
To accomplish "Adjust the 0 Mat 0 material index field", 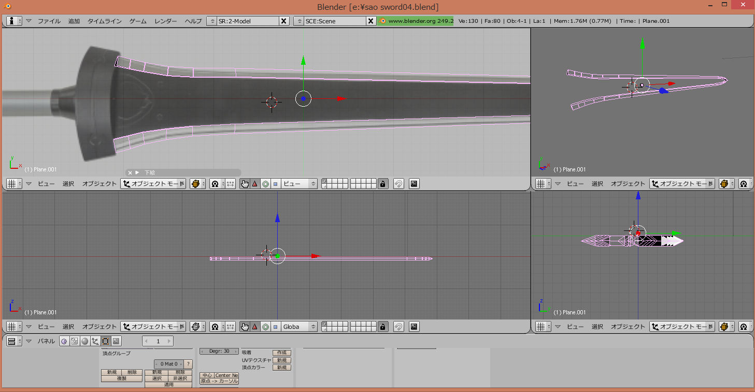I will click(169, 364).
